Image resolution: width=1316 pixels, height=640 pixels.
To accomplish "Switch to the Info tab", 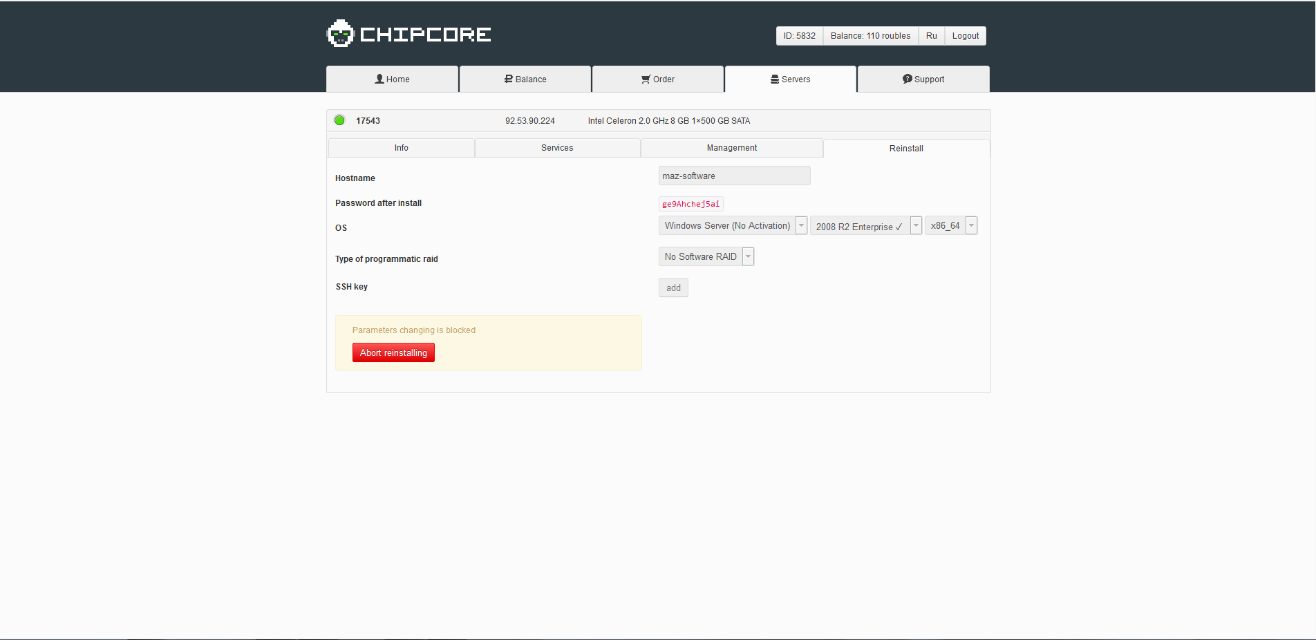I will [x=401, y=148].
